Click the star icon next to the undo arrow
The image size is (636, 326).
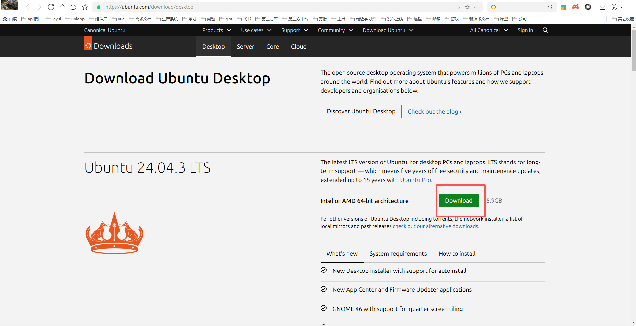(85, 7)
